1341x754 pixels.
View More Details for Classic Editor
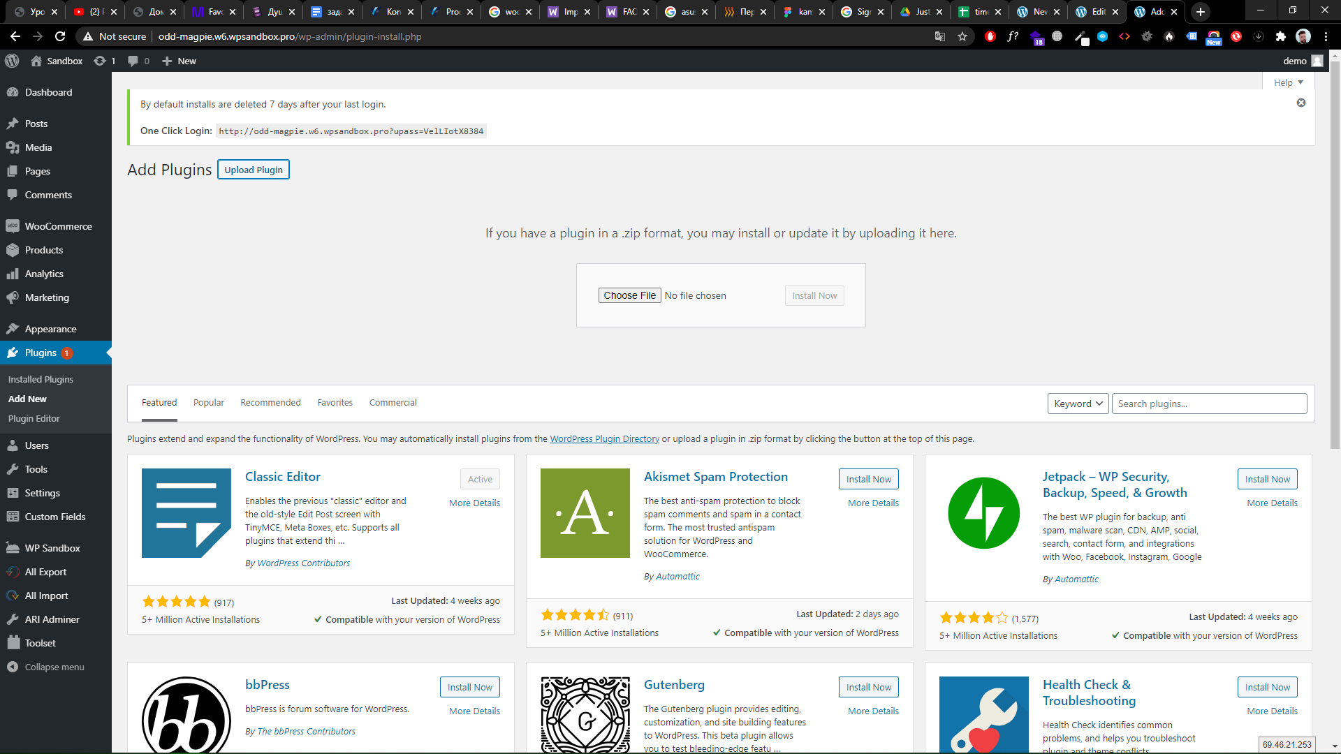tap(474, 503)
